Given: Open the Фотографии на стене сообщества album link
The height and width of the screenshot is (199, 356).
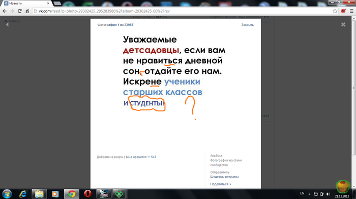Looking at the screenshot, I should tap(226, 163).
